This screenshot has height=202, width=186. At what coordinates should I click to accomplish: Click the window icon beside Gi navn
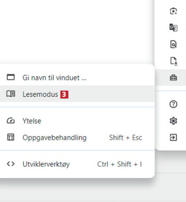(11, 77)
